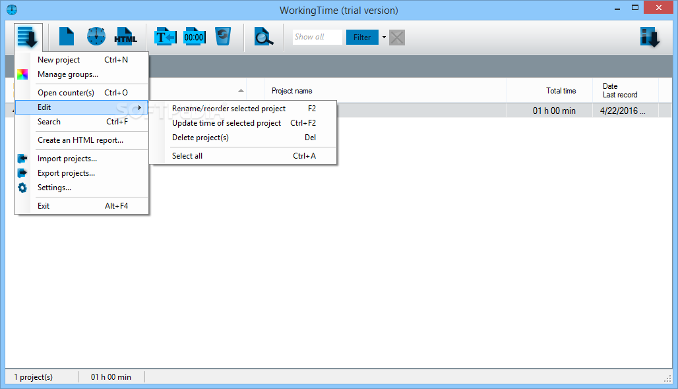Select Update time of selected project
This screenshot has width=678, height=389.
[243, 123]
